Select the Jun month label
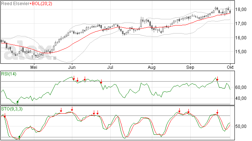Image resolution: width=252 pixels, height=141 pixels. (x=72, y=67)
